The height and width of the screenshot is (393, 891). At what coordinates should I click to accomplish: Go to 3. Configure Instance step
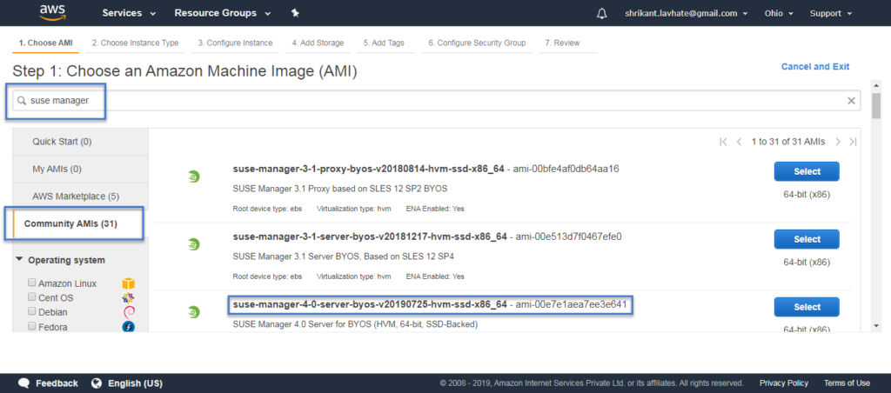[235, 43]
